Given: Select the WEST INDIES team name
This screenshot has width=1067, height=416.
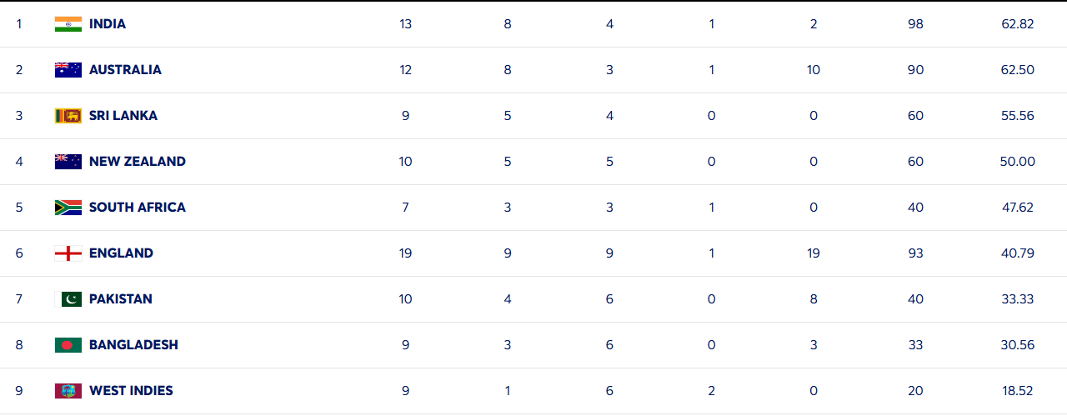Looking at the screenshot, I should (x=131, y=391).
